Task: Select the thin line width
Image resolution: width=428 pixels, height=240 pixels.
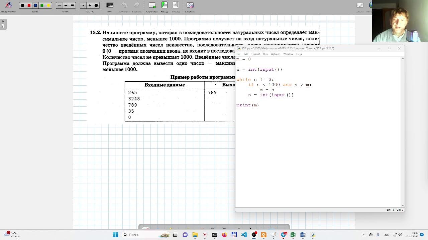Action: coord(59,5)
